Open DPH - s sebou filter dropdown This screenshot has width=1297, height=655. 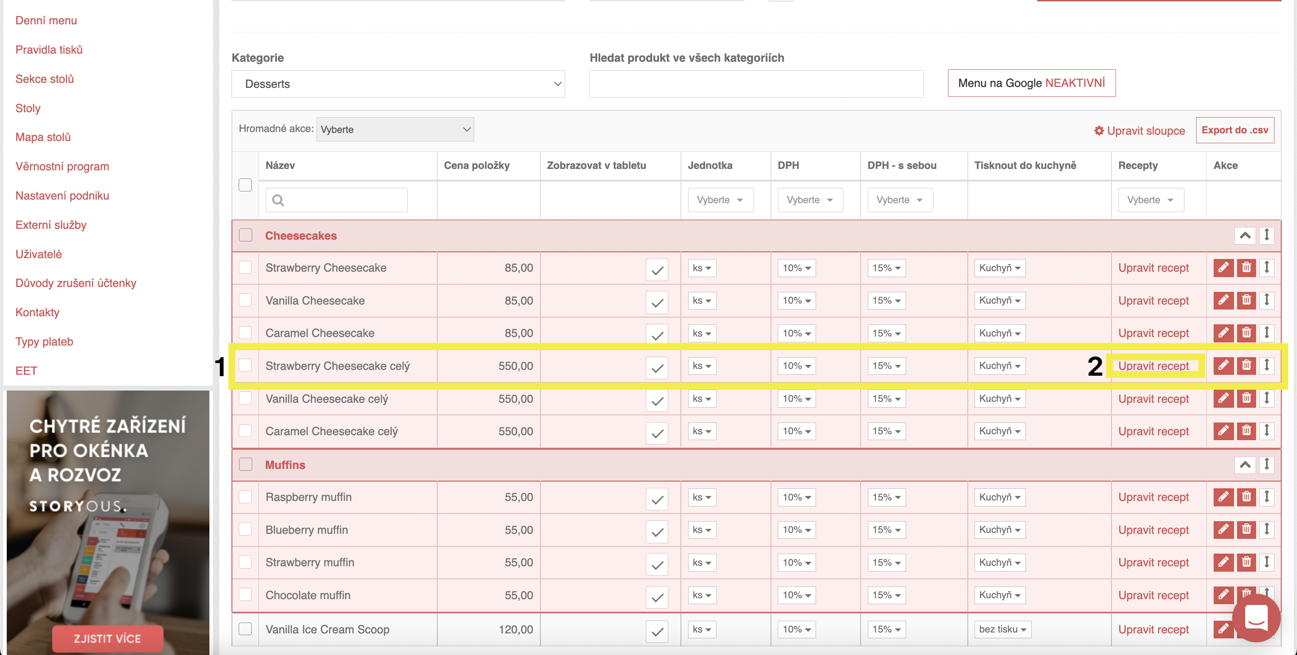900,200
